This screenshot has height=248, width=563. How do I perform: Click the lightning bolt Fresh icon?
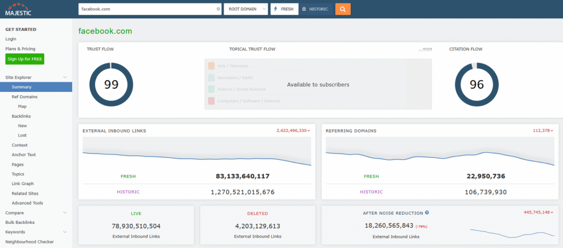(276, 9)
